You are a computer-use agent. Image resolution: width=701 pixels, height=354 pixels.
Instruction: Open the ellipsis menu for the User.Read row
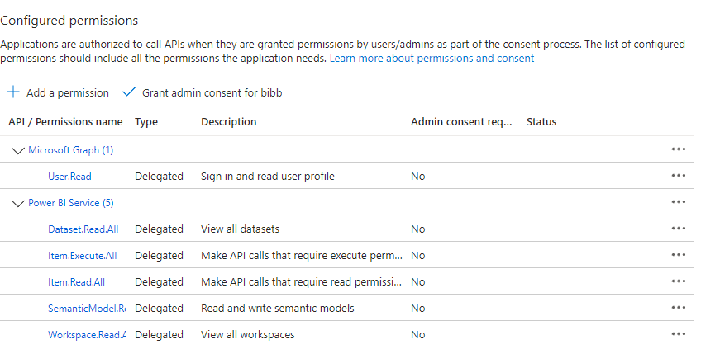(x=678, y=176)
